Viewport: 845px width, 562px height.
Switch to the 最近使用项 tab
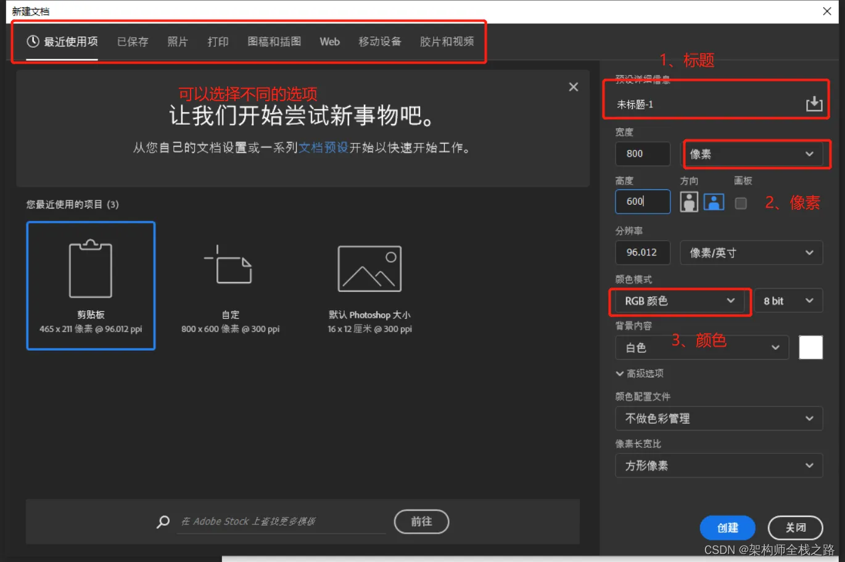pos(62,42)
